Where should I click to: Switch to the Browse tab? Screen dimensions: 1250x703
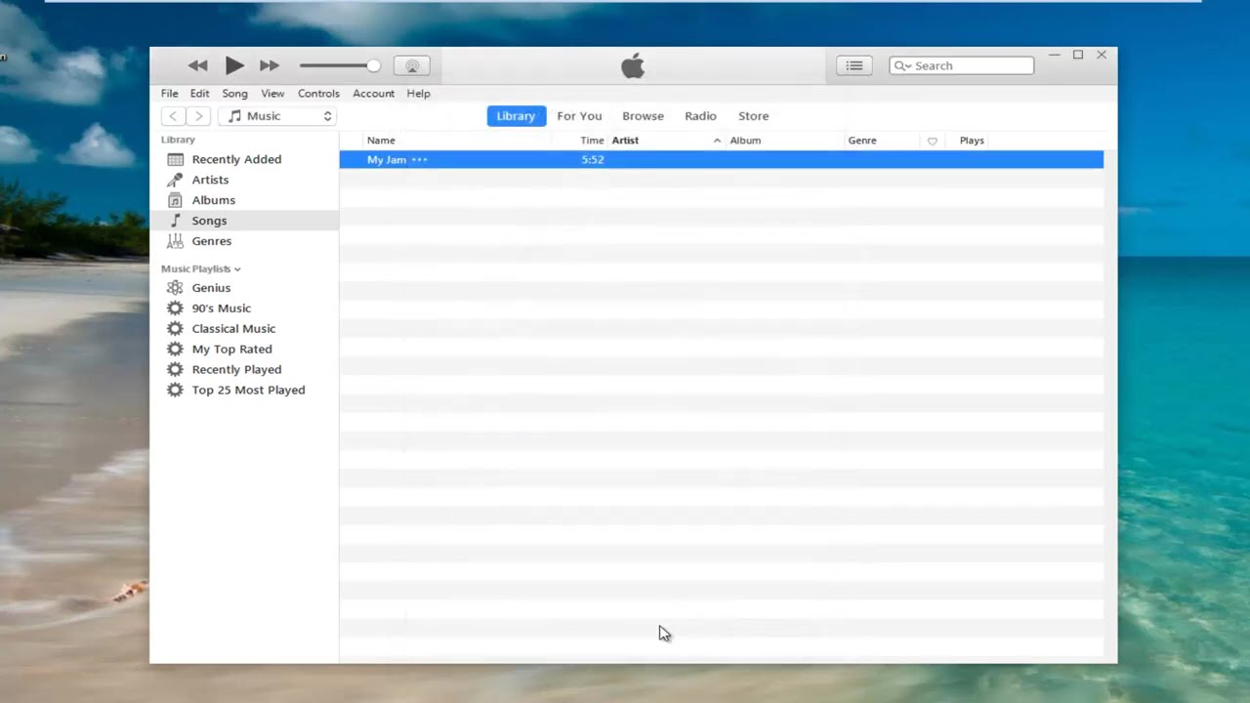point(643,116)
